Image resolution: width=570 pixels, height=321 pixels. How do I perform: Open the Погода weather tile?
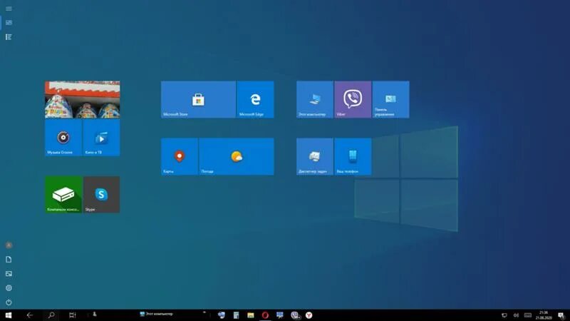pyautogui.click(x=237, y=156)
